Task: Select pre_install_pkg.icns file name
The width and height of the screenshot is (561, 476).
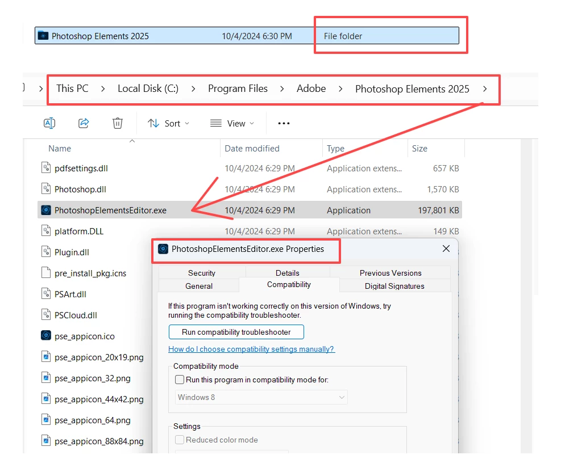Action: [x=90, y=273]
